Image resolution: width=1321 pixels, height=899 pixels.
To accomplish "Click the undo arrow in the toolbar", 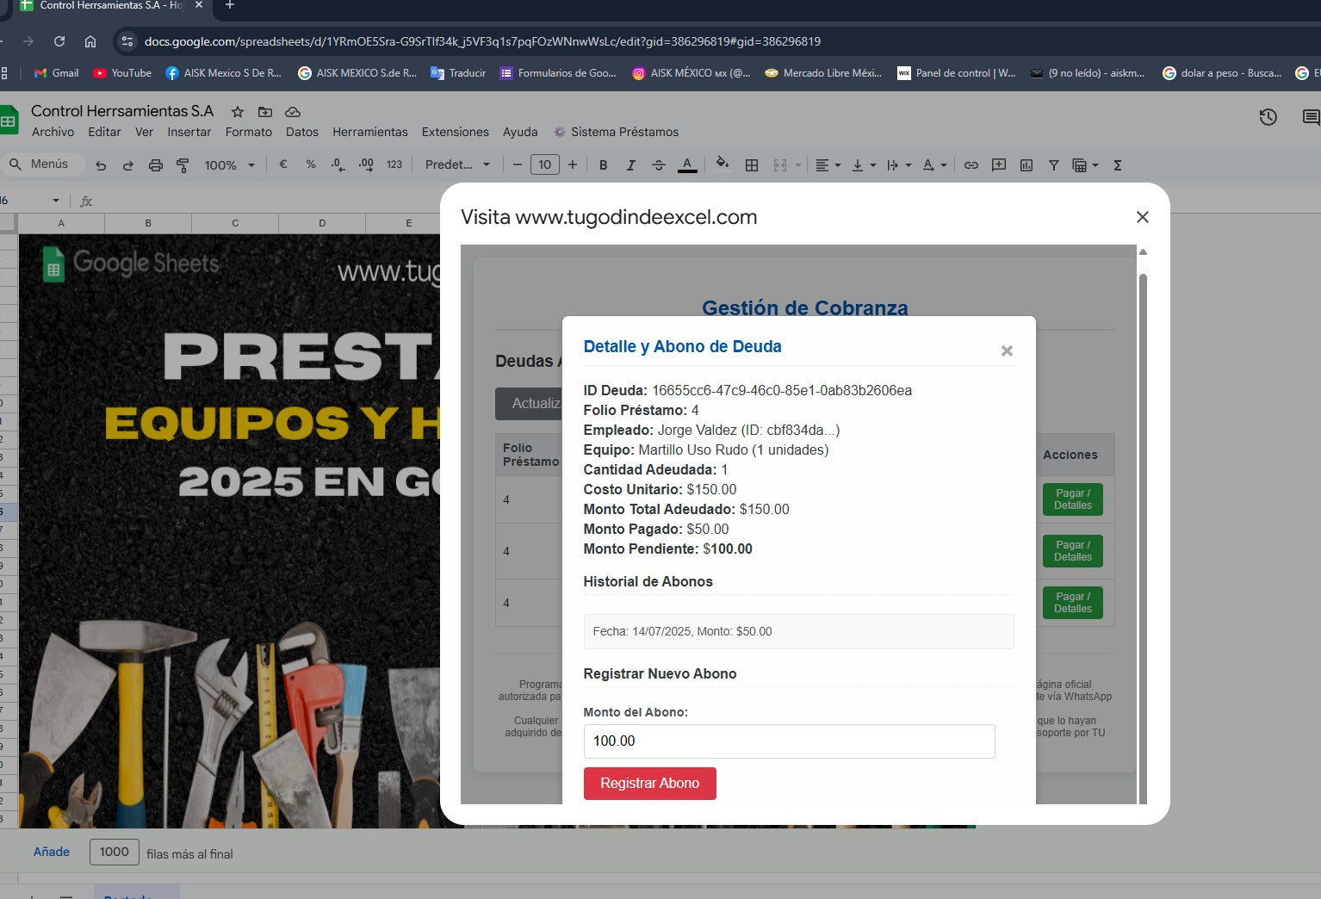I will point(101,165).
